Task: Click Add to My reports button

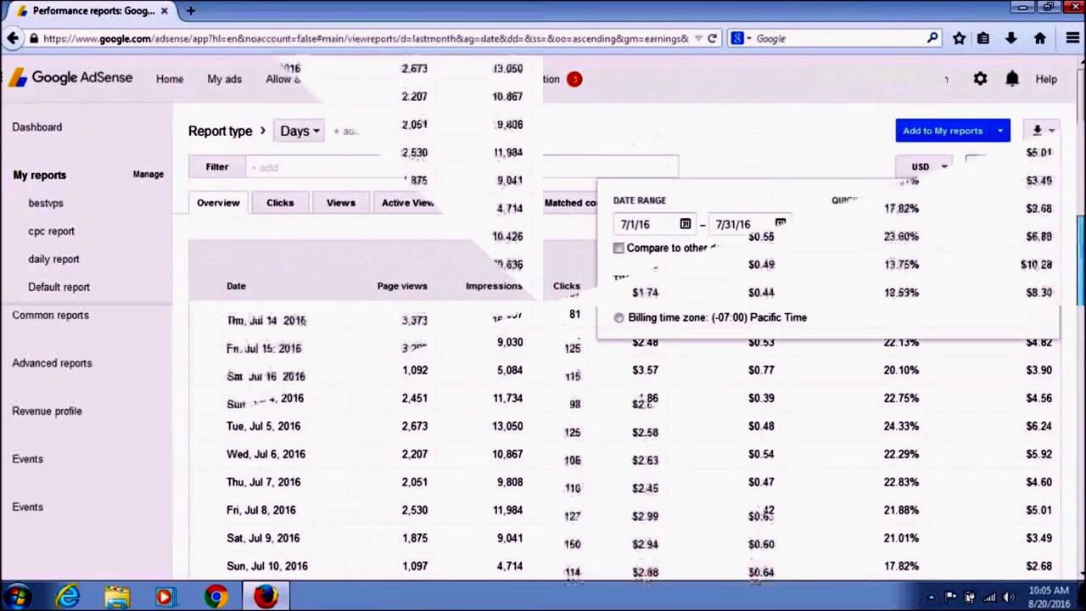Action: pyautogui.click(x=943, y=131)
